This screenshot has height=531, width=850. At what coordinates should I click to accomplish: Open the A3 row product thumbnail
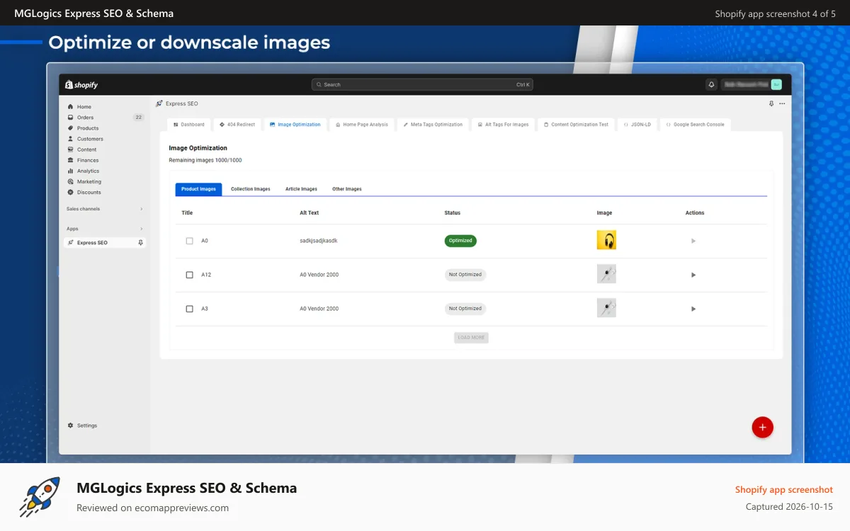(x=606, y=308)
